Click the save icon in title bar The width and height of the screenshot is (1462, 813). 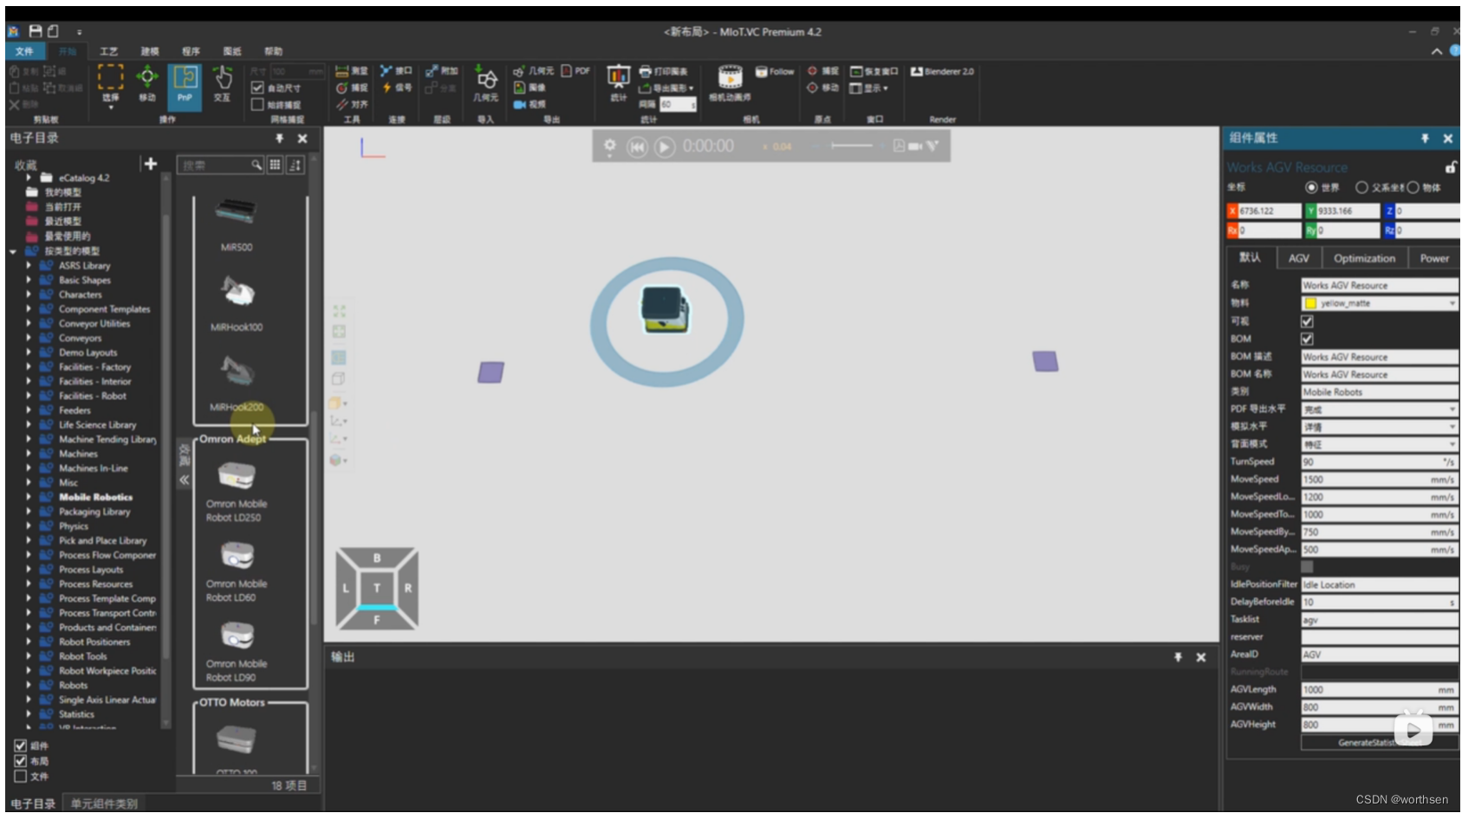[x=36, y=31]
